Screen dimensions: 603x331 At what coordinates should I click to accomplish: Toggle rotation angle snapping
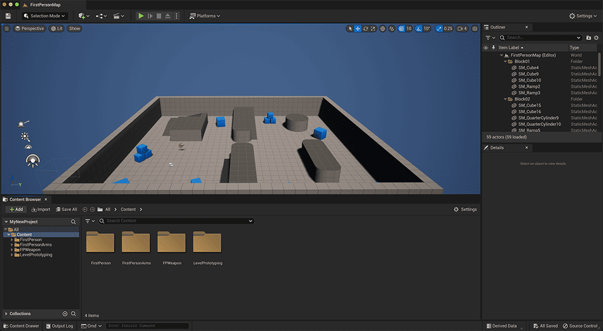point(418,28)
